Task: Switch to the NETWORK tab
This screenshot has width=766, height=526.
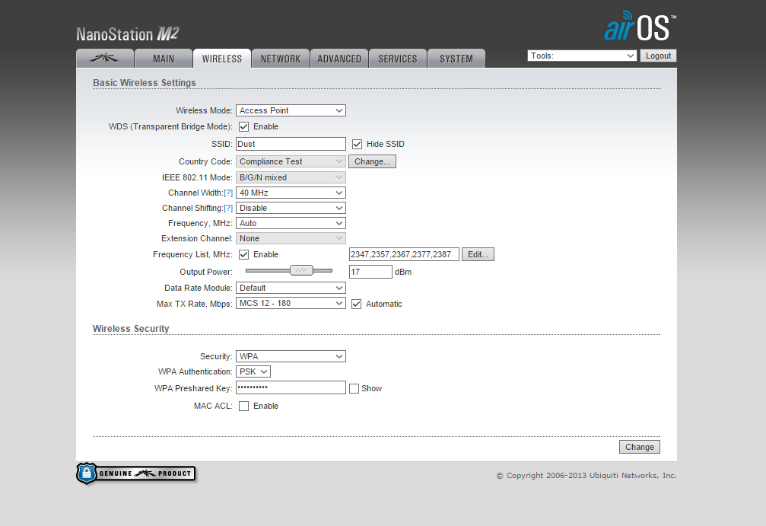Action: tap(281, 59)
